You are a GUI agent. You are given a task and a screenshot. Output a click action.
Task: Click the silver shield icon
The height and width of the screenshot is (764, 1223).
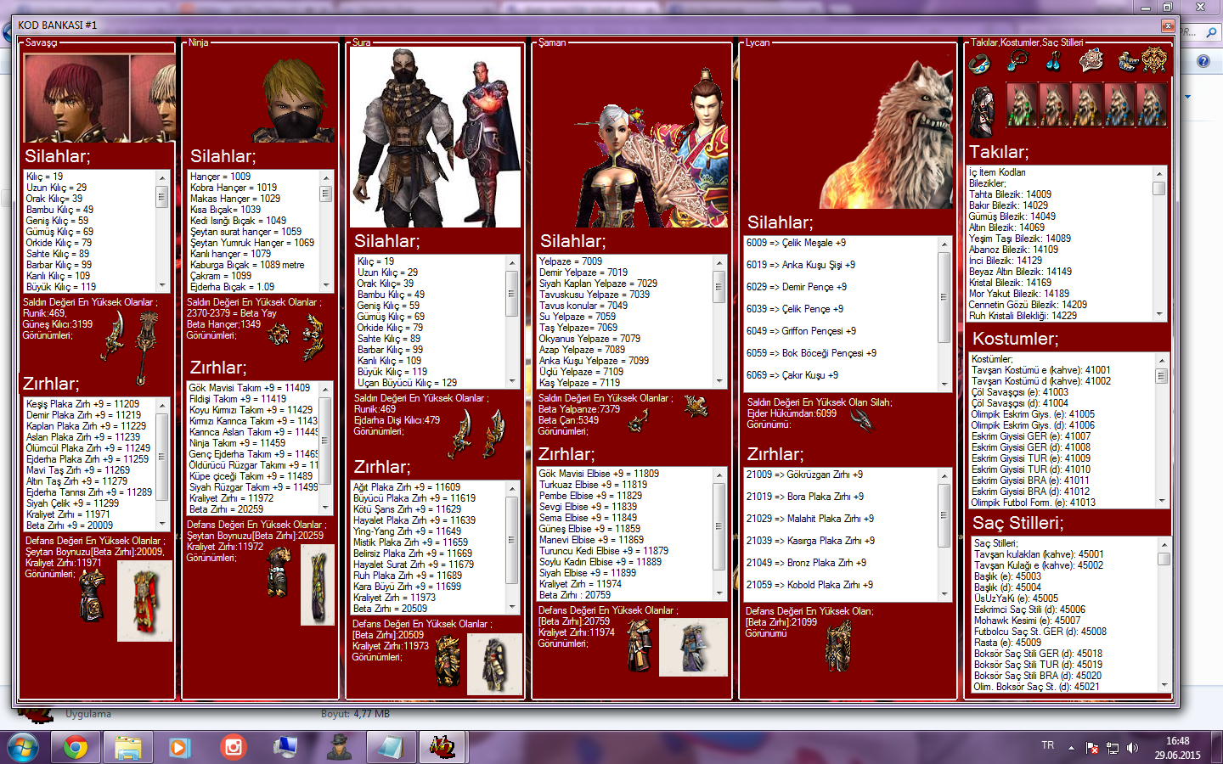pos(1091,60)
